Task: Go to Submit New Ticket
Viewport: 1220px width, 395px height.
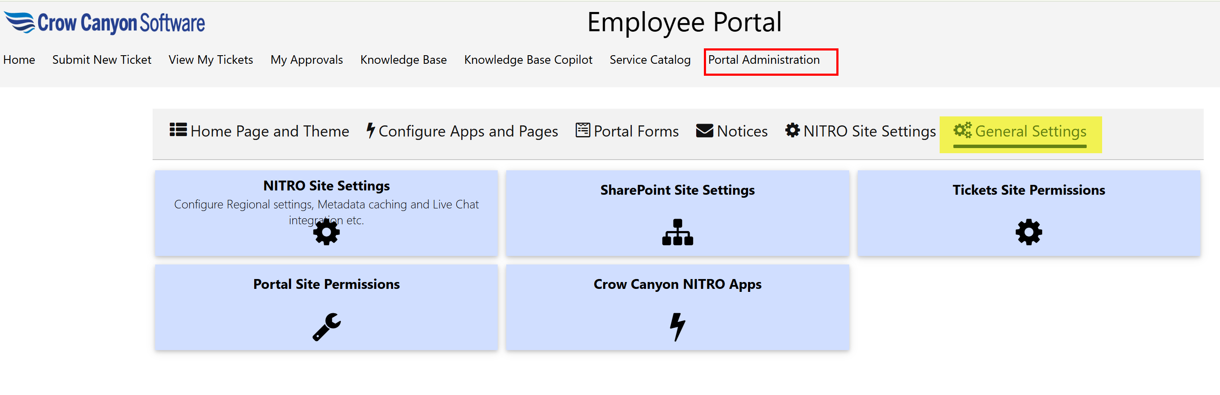Action: pyautogui.click(x=101, y=60)
